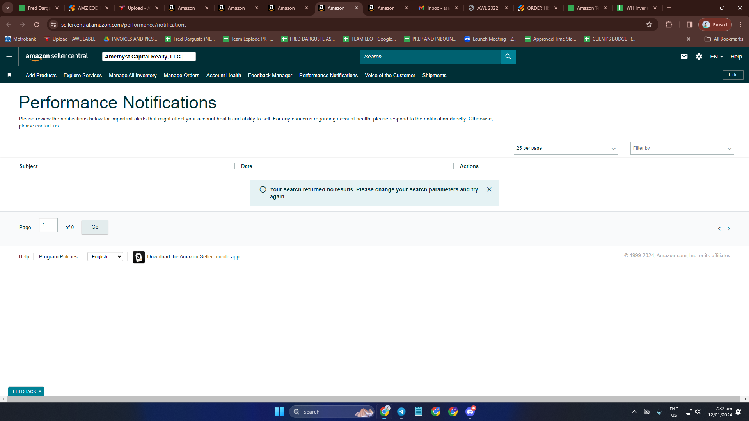
Task: Click the Amazon Seller app icon
Action: coord(138,257)
